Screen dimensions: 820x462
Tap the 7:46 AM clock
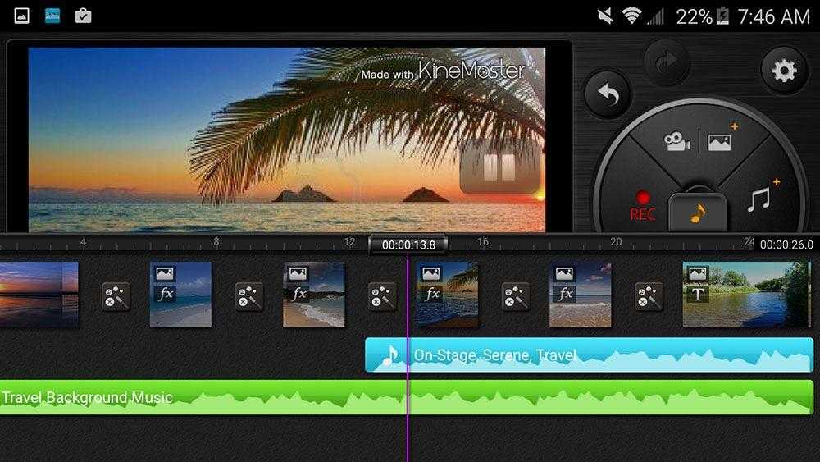pyautogui.click(x=774, y=16)
